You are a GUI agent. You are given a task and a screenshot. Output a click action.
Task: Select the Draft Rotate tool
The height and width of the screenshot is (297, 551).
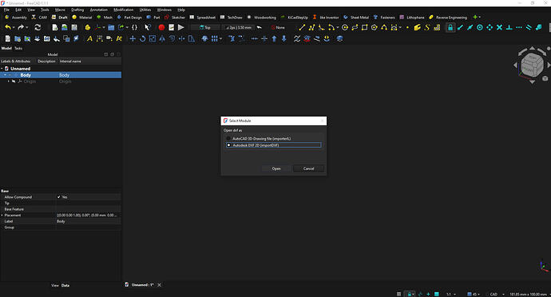[x=142, y=38]
